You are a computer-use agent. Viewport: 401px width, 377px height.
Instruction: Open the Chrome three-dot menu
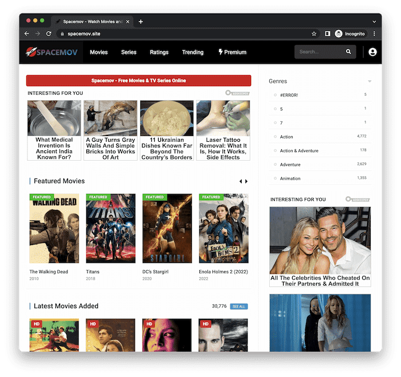[374, 34]
